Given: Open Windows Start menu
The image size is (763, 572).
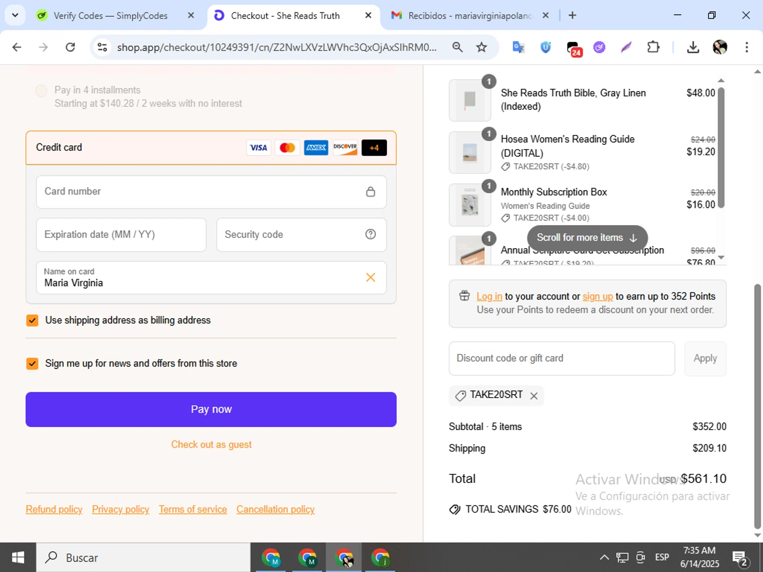Looking at the screenshot, I should tap(18, 558).
